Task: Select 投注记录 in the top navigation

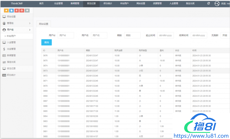Action: pyautogui.click(x=91, y=3)
